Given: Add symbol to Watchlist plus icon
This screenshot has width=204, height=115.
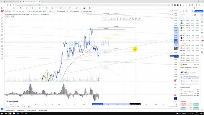Looking at the screenshot, I should click(x=192, y=15).
